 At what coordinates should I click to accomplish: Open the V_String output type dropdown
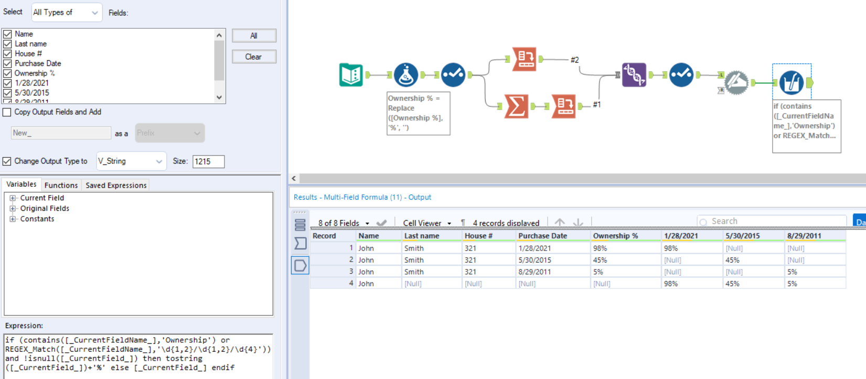point(131,161)
